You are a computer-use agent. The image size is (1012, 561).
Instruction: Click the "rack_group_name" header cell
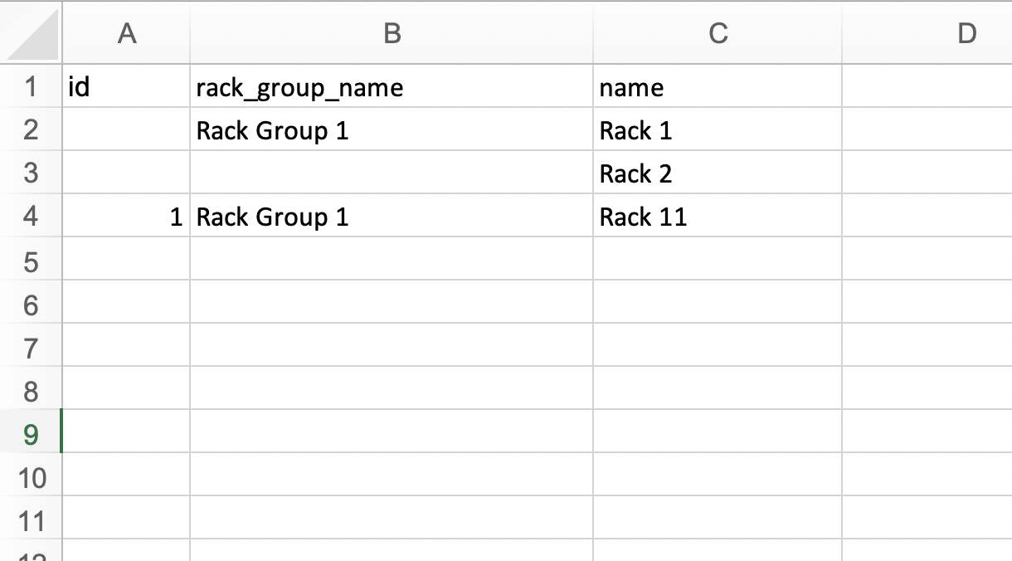pyautogui.click(x=392, y=86)
